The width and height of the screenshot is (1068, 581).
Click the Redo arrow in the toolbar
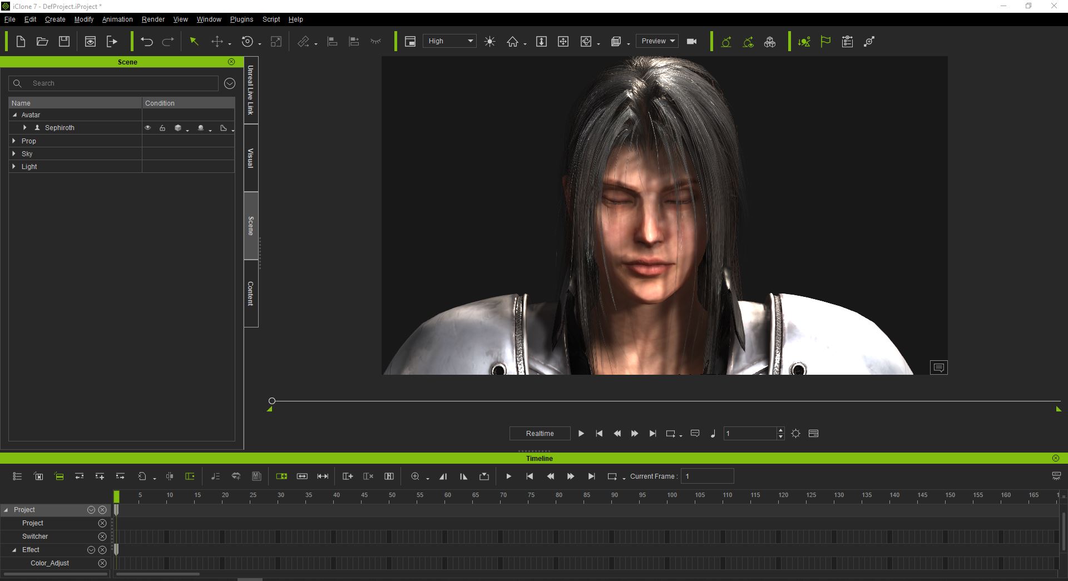coord(168,42)
